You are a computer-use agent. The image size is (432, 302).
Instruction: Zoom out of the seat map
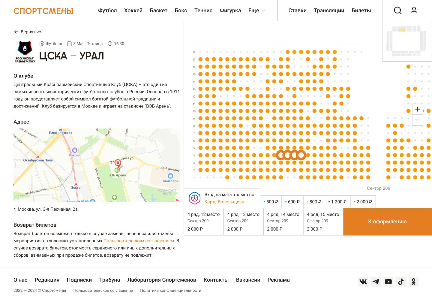(x=417, y=120)
